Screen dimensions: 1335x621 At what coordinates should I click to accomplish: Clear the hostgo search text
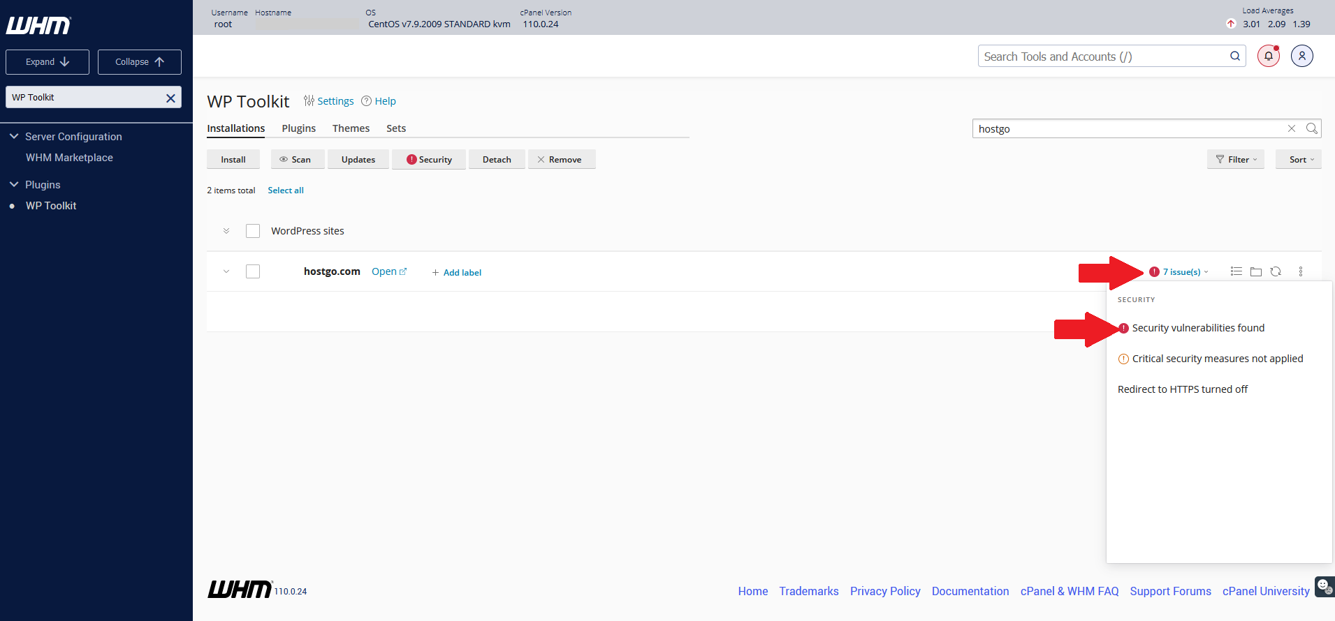pos(1292,128)
